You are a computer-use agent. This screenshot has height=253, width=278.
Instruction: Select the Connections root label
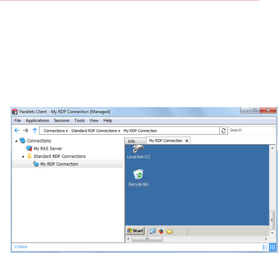(x=39, y=141)
